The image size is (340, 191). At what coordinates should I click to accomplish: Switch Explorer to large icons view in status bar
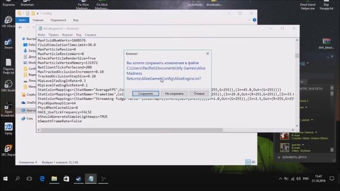point(253,162)
